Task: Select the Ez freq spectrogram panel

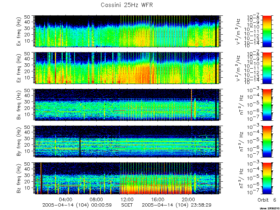Action: click(x=127, y=68)
